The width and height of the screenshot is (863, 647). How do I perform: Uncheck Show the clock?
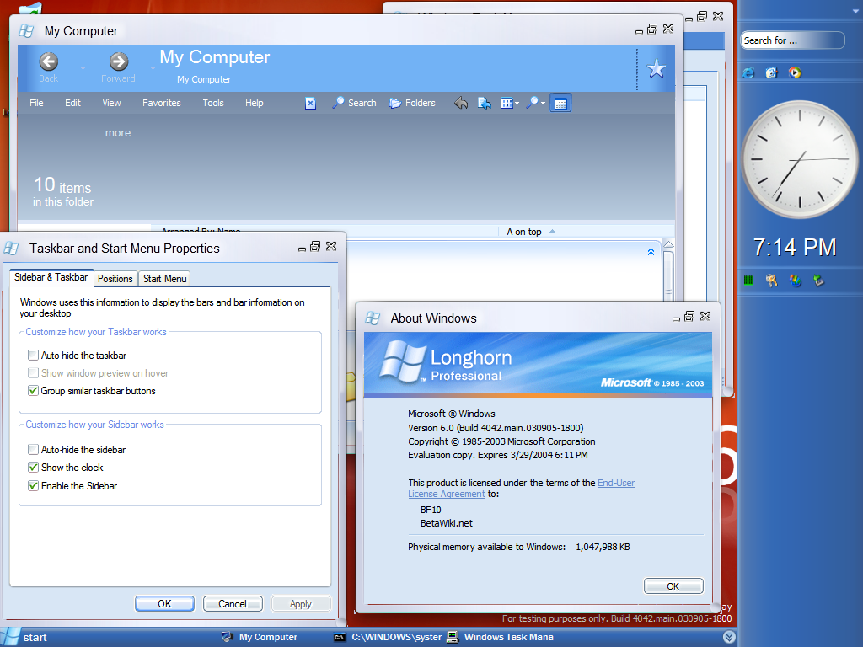(33, 467)
